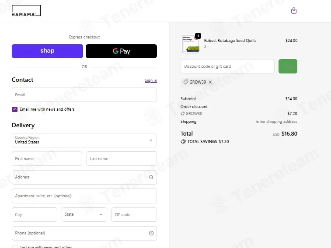Click the Total Savings tag icon
This screenshot has height=248, width=331.
click(x=183, y=142)
